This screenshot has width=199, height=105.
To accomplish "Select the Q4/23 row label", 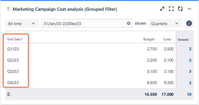I will (x=13, y=83).
